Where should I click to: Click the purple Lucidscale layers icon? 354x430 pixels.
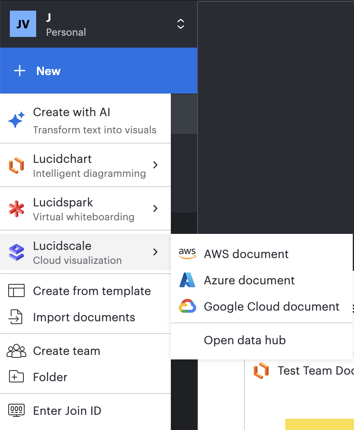pyautogui.click(x=16, y=252)
